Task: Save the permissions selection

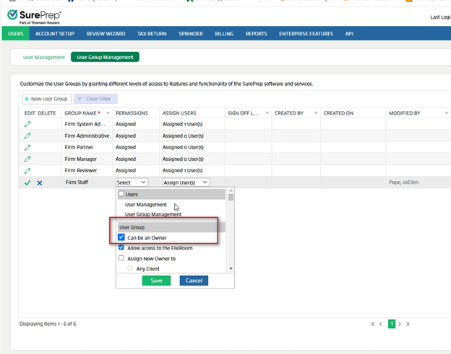Action: [x=156, y=280]
